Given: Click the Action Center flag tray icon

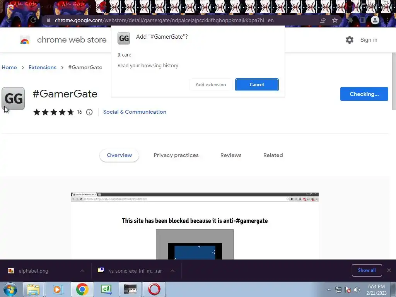Looking at the screenshot, I should click(348, 290).
